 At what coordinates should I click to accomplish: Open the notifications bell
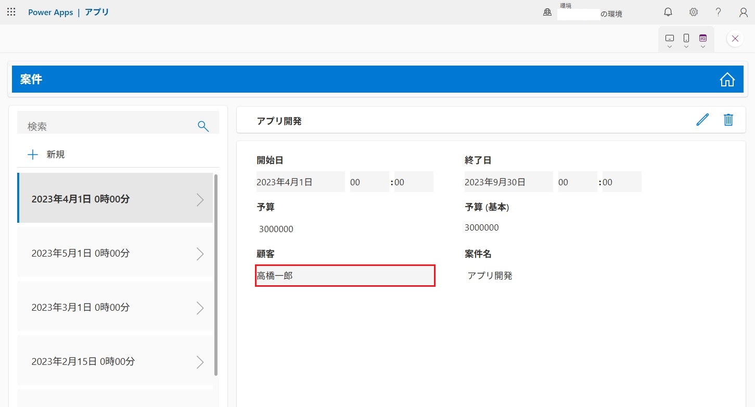pos(668,12)
